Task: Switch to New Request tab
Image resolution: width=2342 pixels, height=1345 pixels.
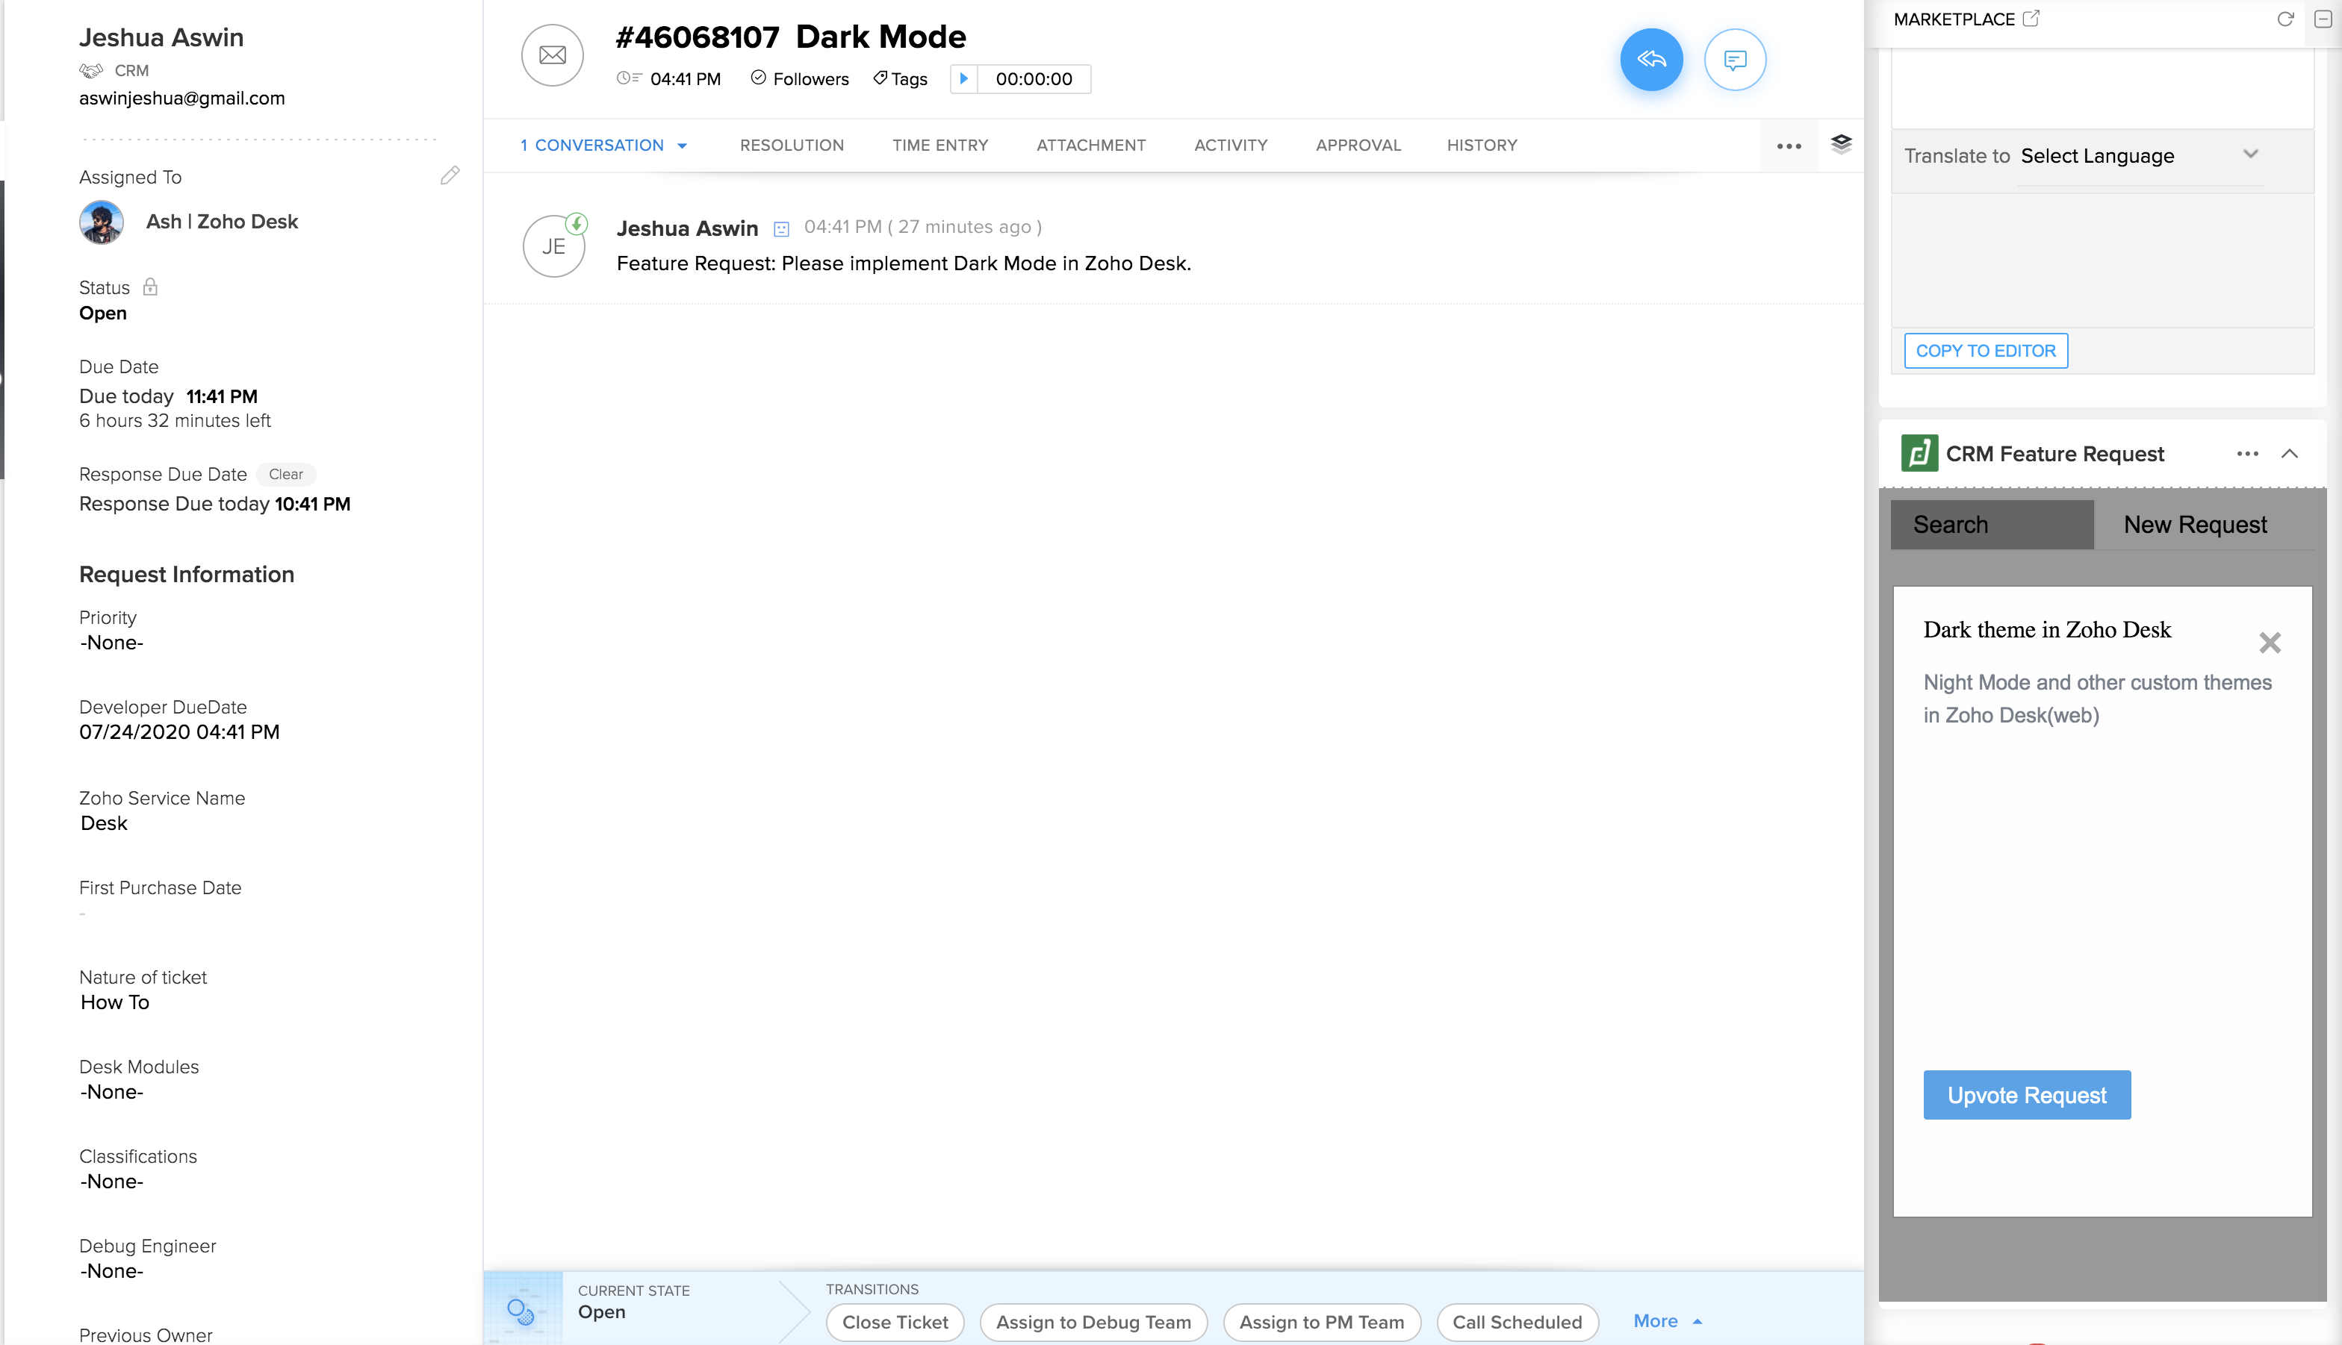Action: (x=2195, y=525)
